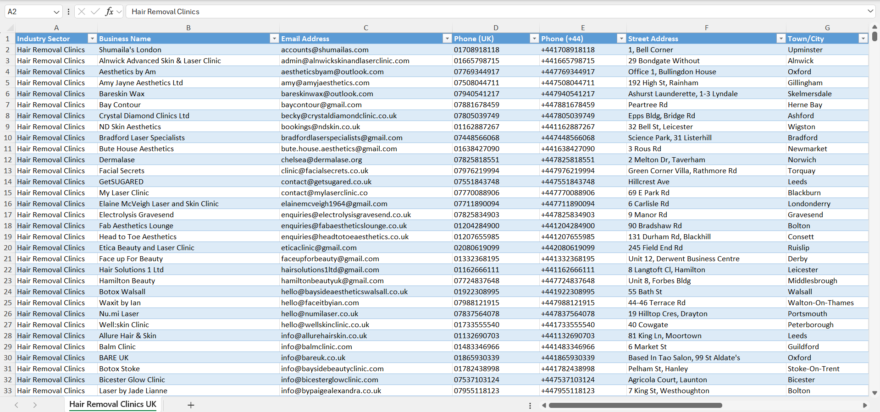The height and width of the screenshot is (412, 880).
Task: Select phone cell 01483346966
Action: click(x=496, y=346)
